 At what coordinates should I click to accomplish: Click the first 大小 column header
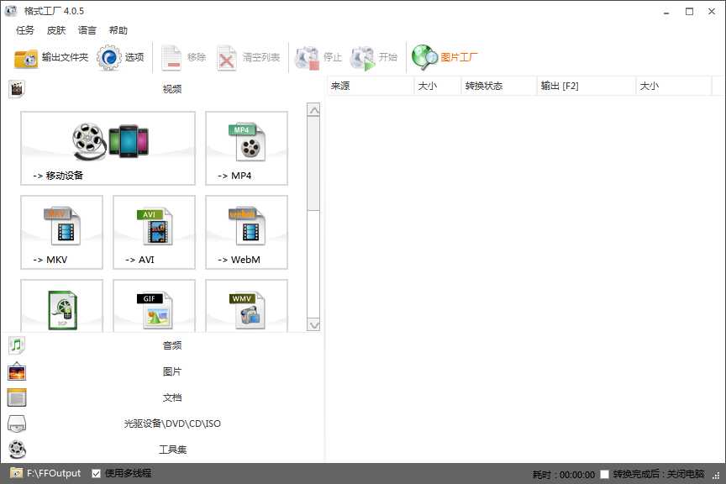(438, 87)
